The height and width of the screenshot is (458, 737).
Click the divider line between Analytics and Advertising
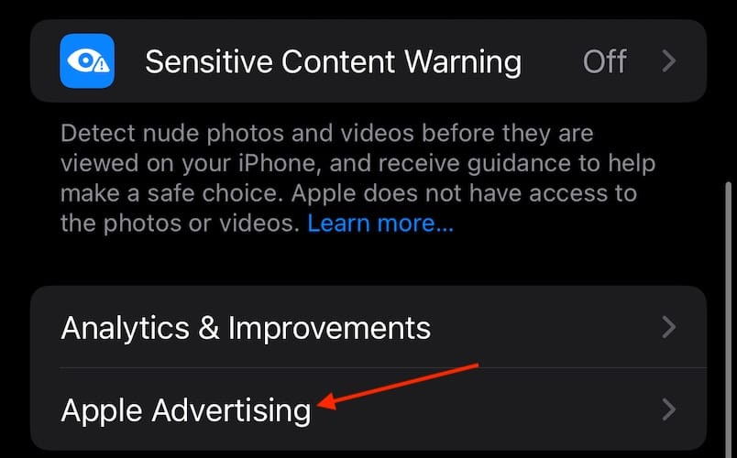pyautogui.click(x=383, y=368)
